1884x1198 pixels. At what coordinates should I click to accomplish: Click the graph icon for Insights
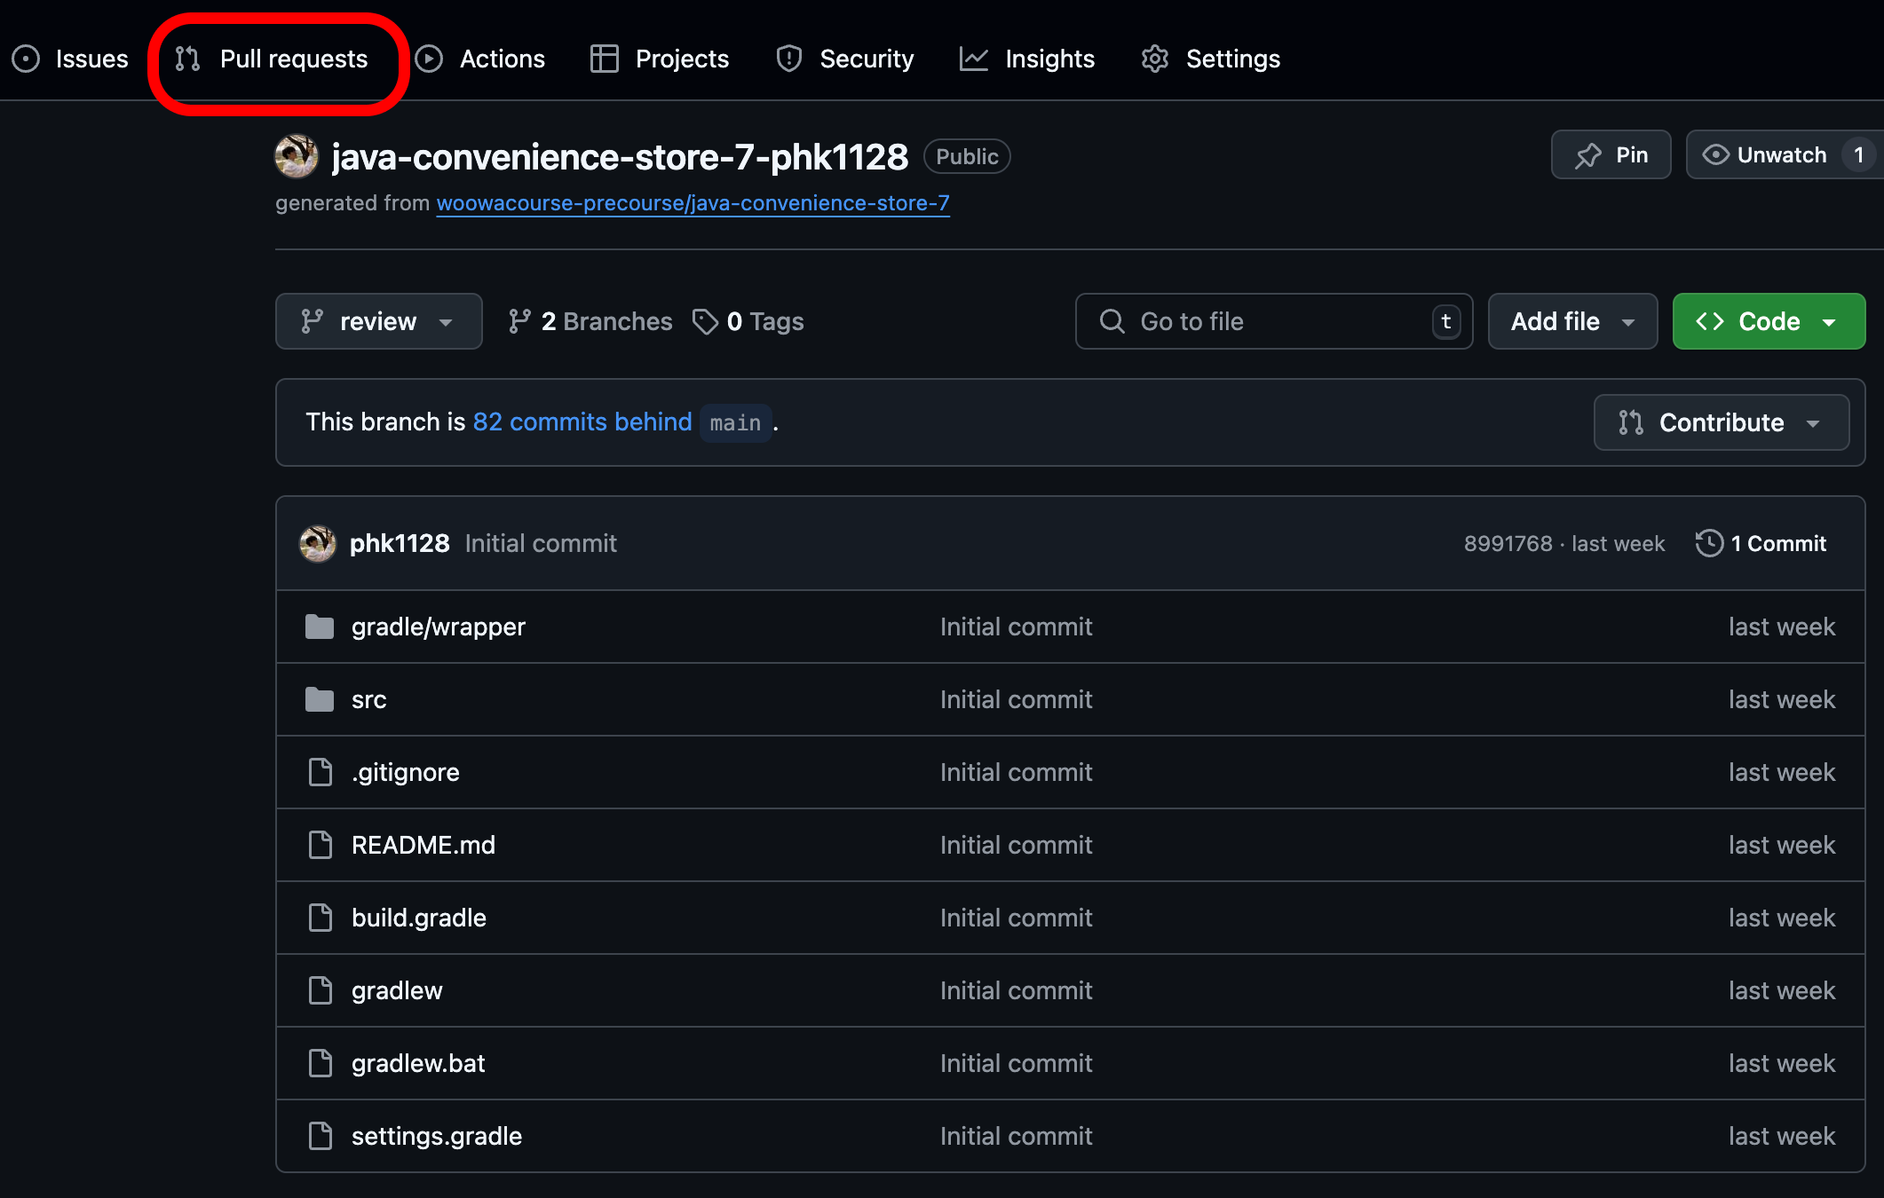point(974,59)
